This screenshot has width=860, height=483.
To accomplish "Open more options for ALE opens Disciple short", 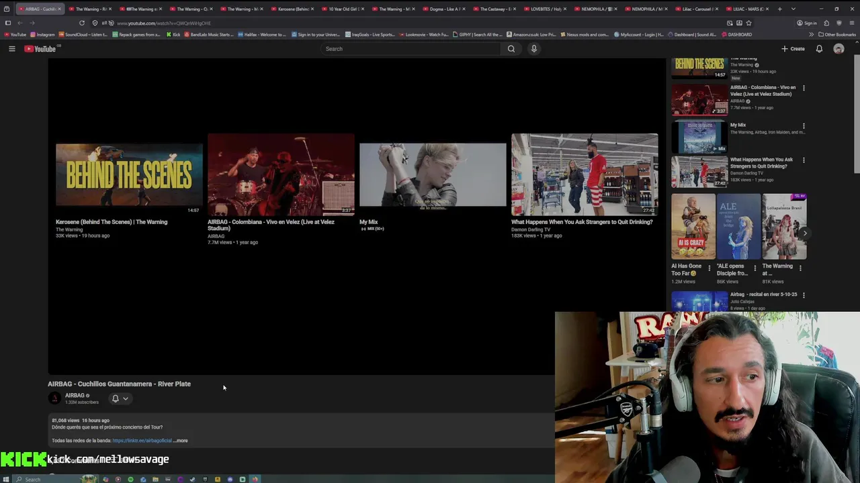I will coord(755,268).
